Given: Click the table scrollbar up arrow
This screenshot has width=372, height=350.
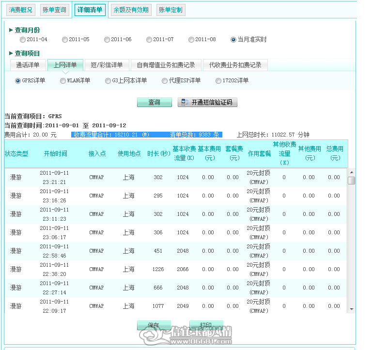Looking at the screenshot, I should coord(352,172).
